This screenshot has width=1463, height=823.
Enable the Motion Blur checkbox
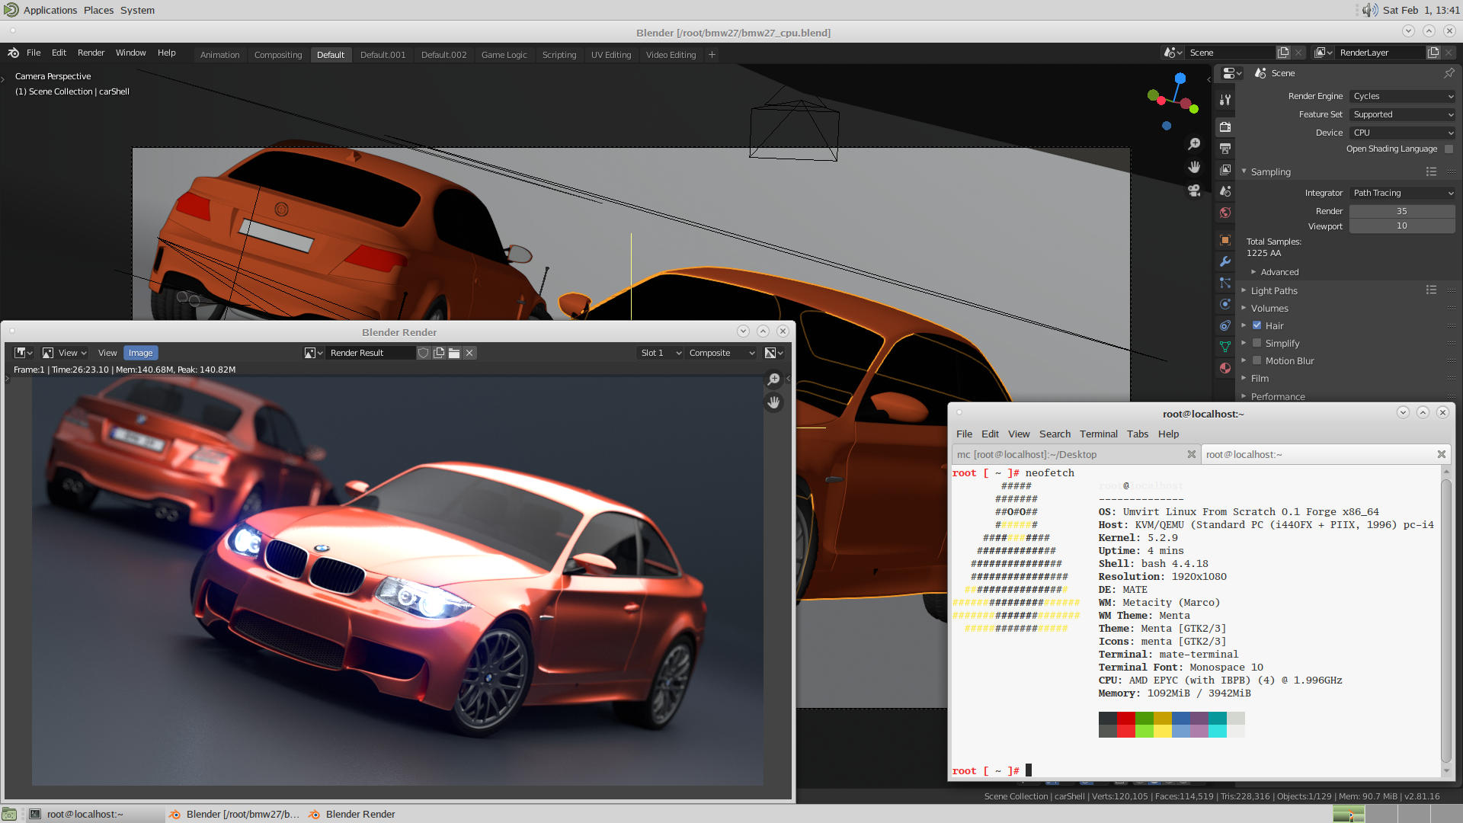point(1257,360)
